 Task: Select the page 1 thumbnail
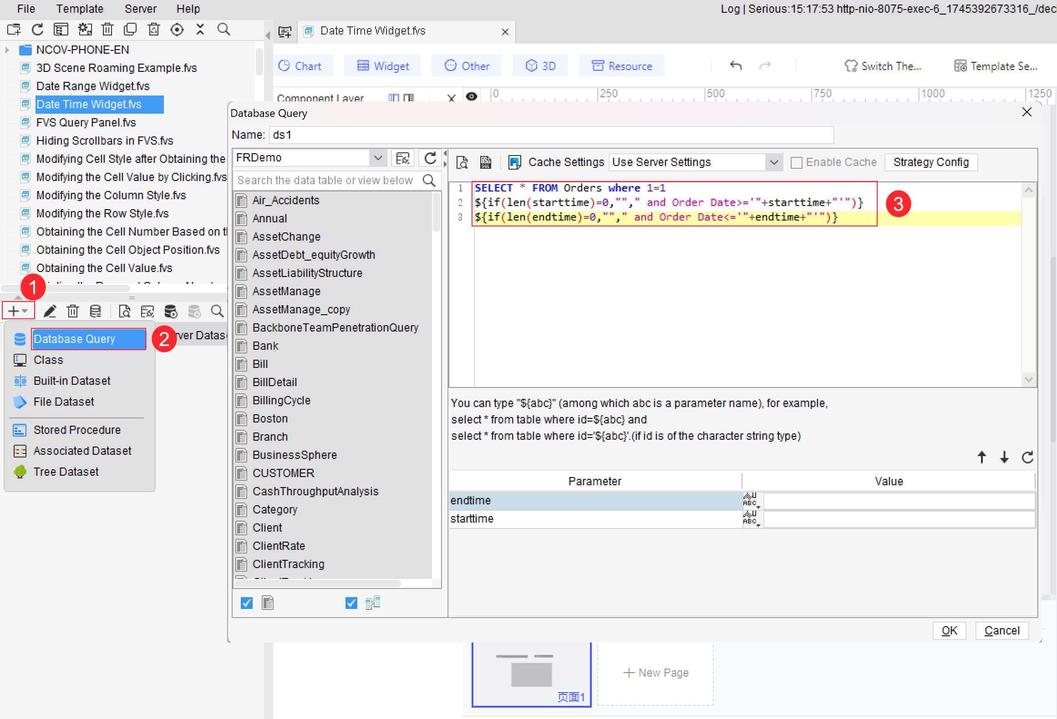[531, 674]
